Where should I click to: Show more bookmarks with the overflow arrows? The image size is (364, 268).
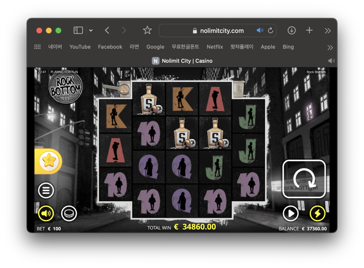[330, 47]
